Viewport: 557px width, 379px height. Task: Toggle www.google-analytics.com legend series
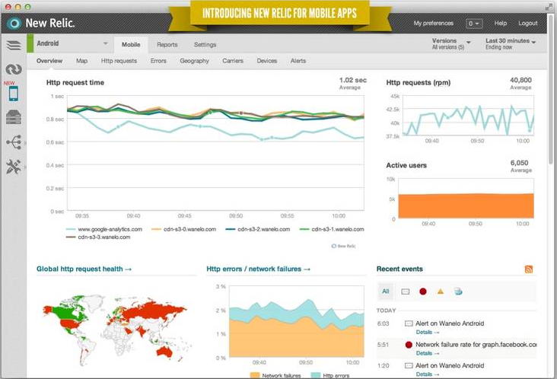coord(104,230)
